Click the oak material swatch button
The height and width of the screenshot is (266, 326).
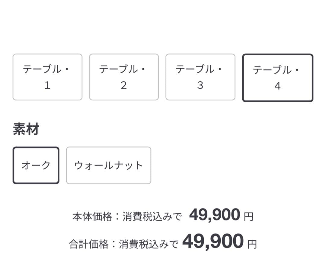pyautogui.click(x=35, y=165)
